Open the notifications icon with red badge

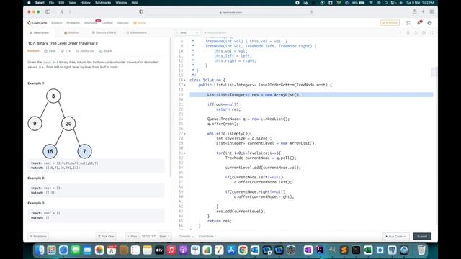pos(419,22)
